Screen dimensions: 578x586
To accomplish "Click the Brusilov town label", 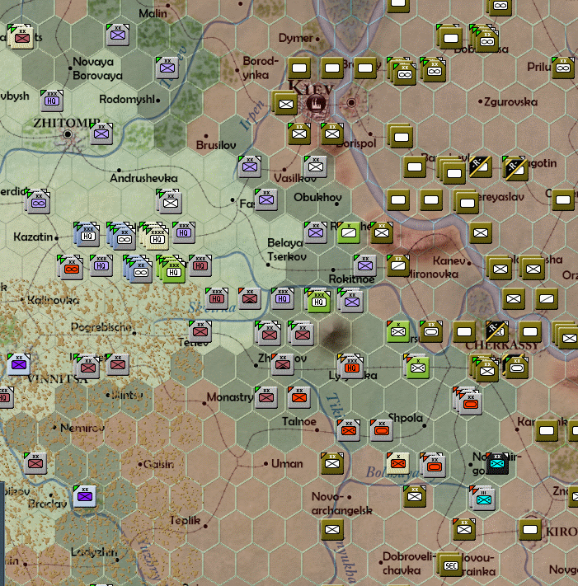I will click(x=216, y=145).
